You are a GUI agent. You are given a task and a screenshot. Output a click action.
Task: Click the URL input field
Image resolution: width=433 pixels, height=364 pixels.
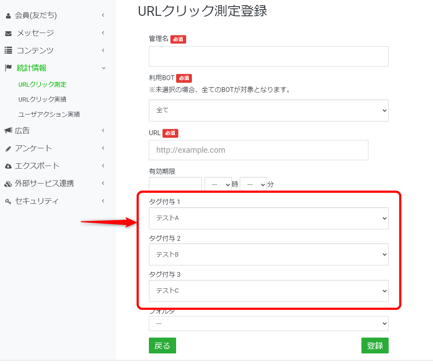point(258,150)
